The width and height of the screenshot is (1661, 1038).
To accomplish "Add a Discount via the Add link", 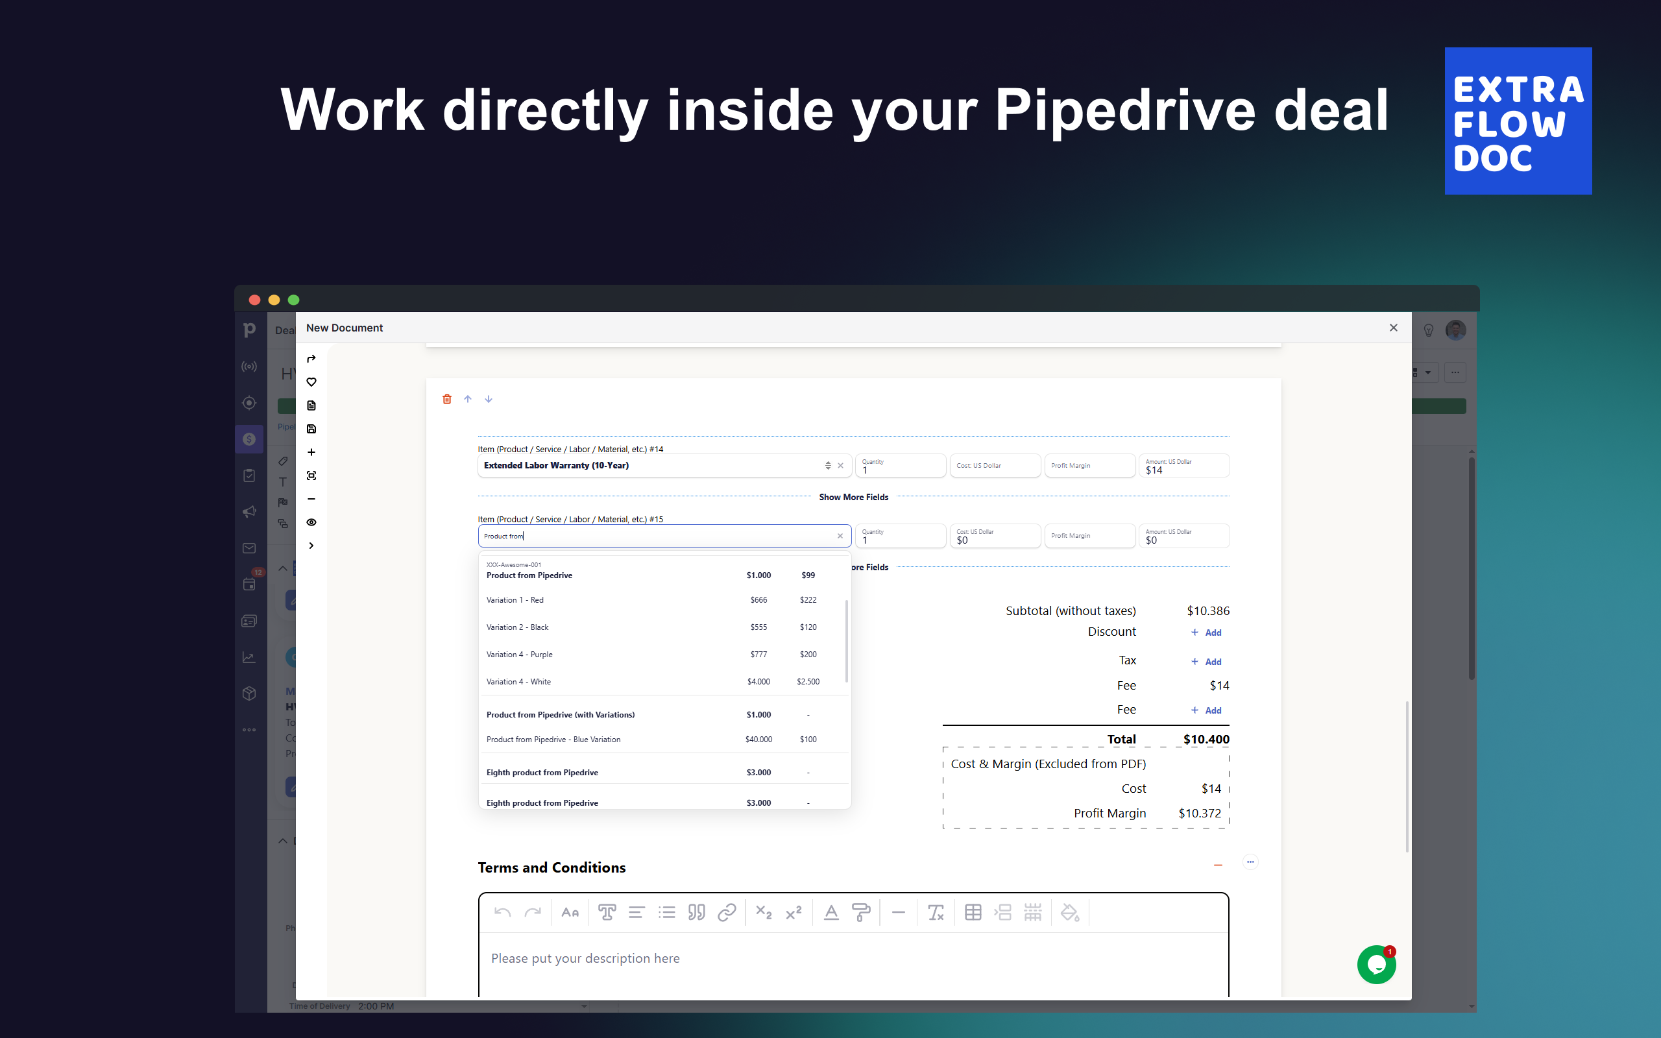I will click(1206, 633).
